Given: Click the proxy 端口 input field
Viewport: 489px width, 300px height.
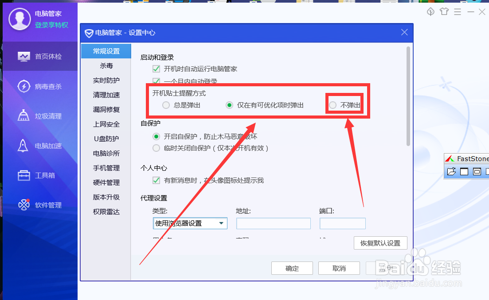Looking at the screenshot, I should [x=342, y=223].
